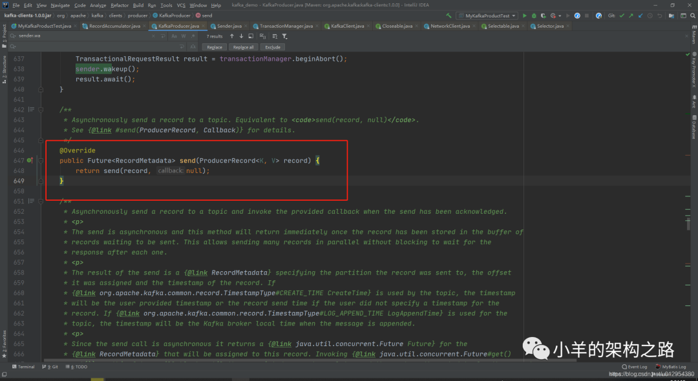Switch to the Sender.java tab
Viewport: 698px width, 381px height.
coord(229,26)
